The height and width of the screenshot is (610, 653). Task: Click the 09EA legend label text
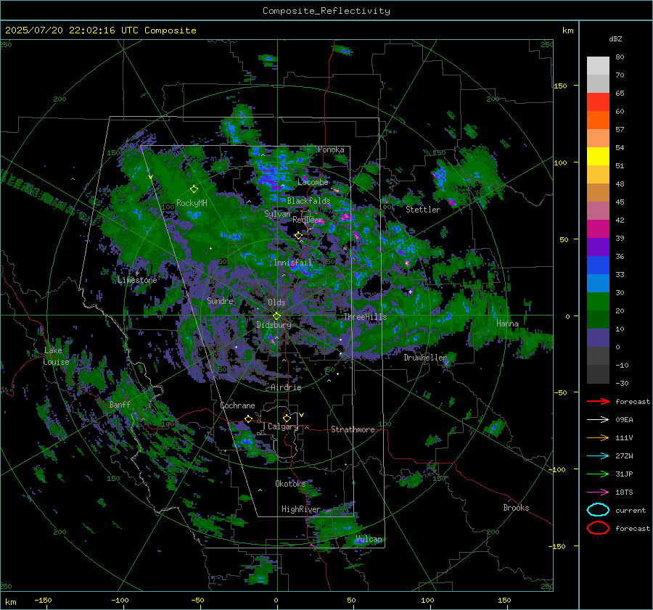624,420
